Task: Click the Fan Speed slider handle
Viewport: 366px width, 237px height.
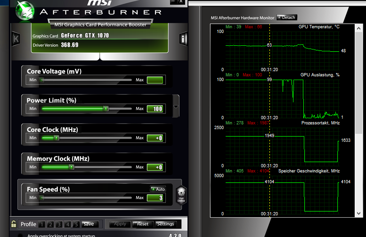Action: click(42, 198)
